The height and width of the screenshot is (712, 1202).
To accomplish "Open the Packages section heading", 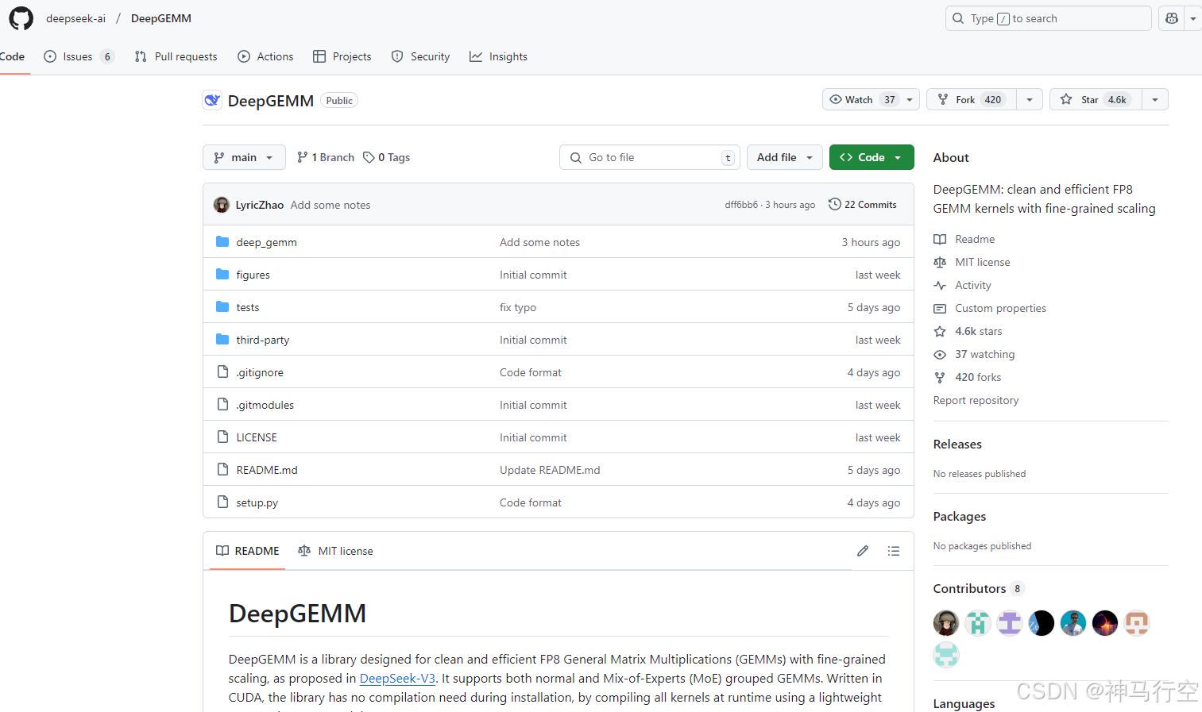I will tap(960, 517).
